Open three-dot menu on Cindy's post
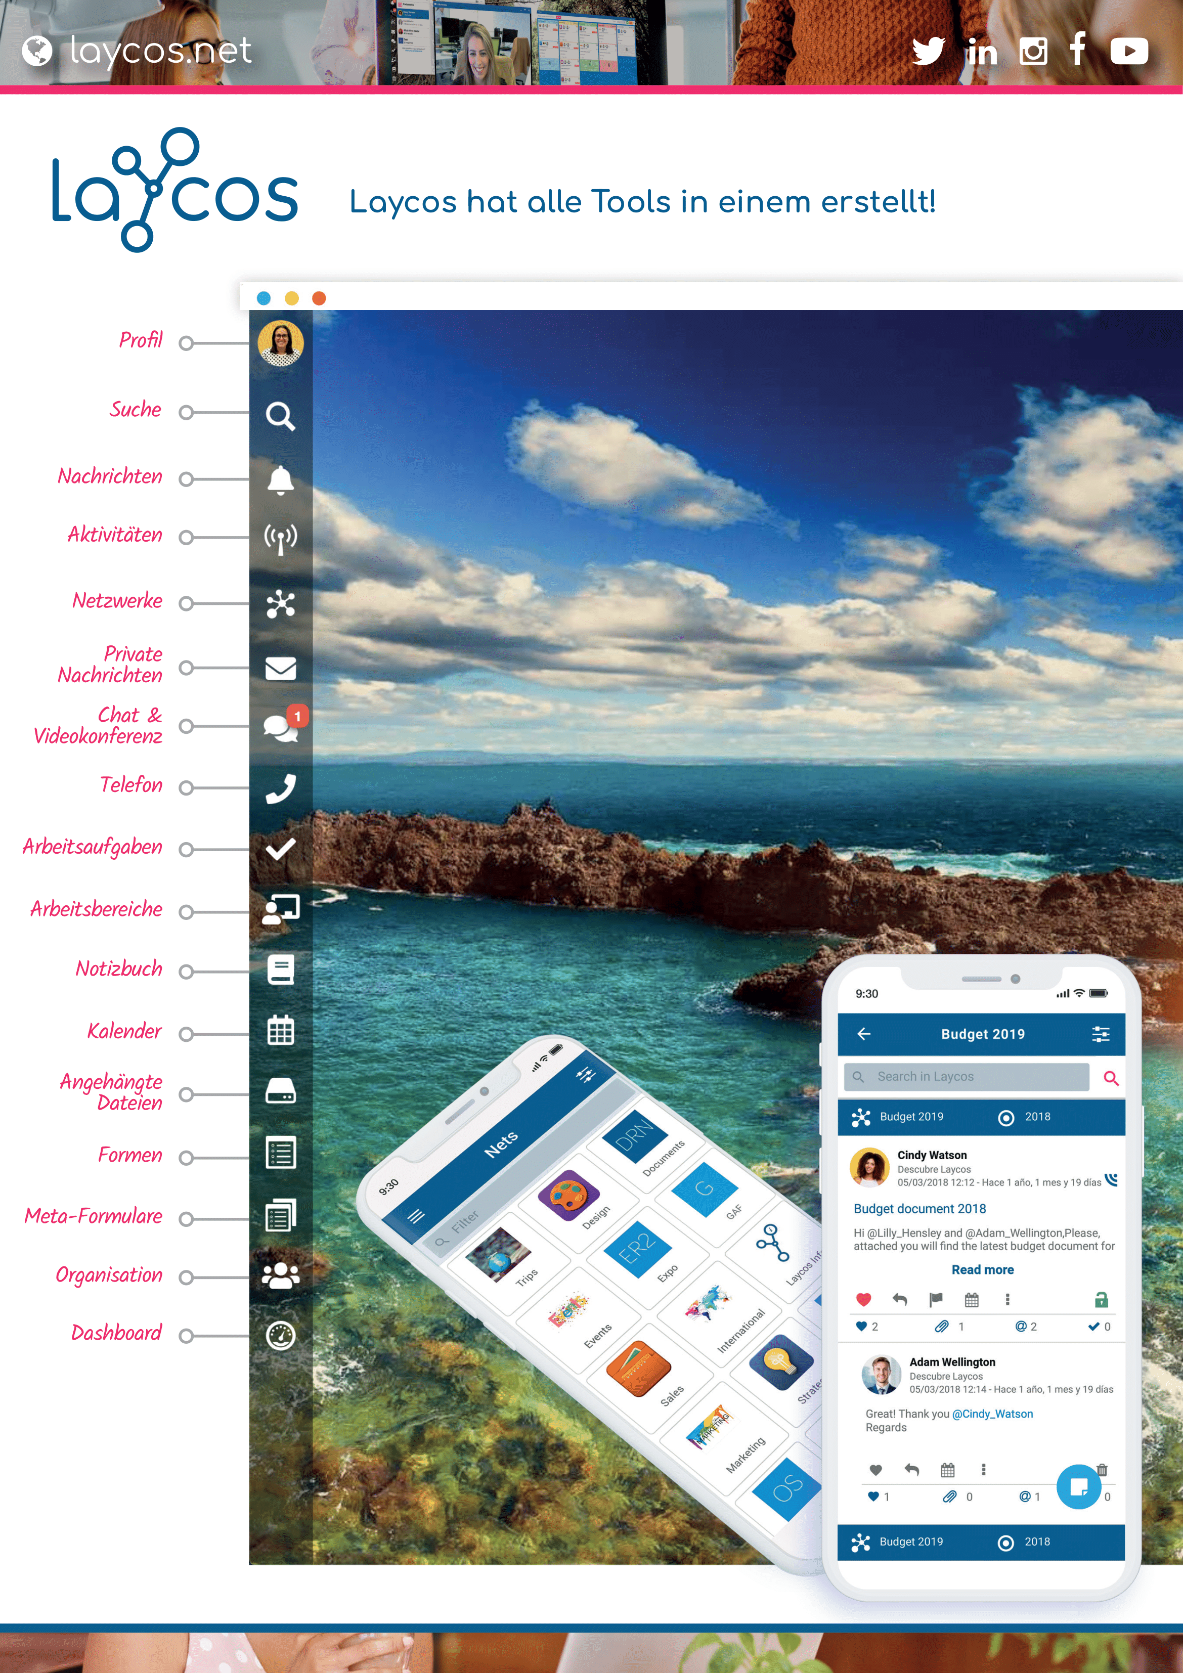Screen dimensions: 1183x1673 click(1007, 1299)
